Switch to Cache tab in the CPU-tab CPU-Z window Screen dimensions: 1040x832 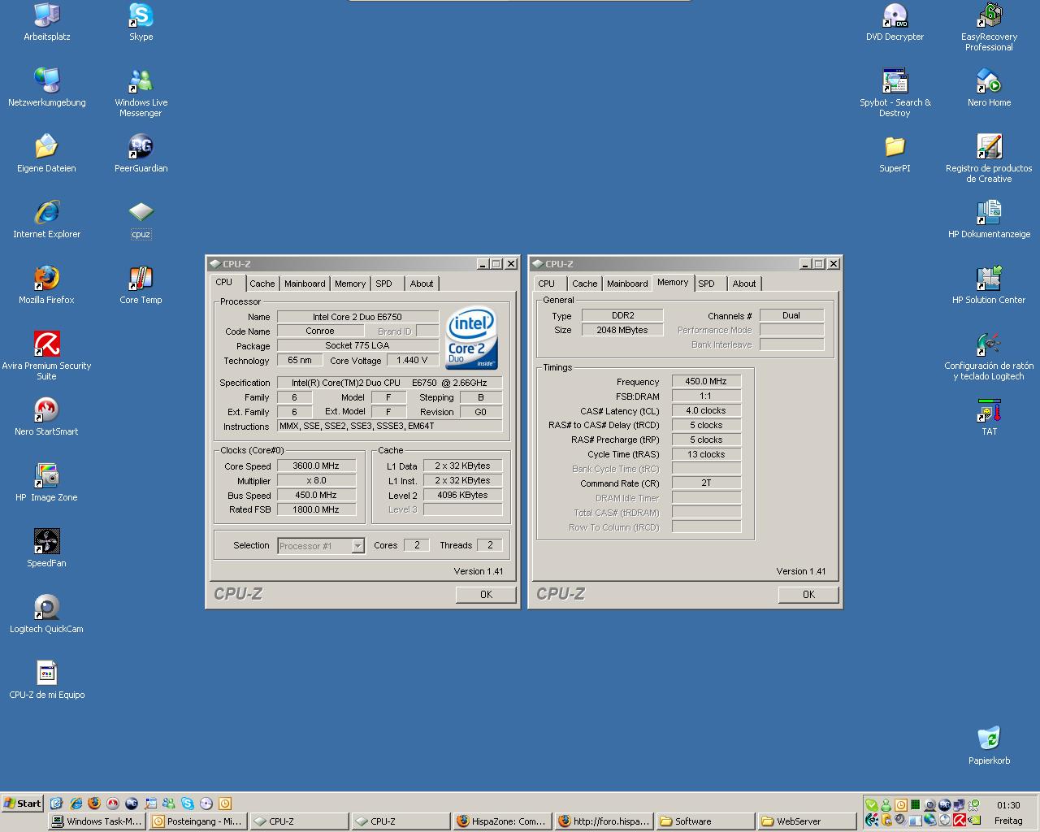262,284
